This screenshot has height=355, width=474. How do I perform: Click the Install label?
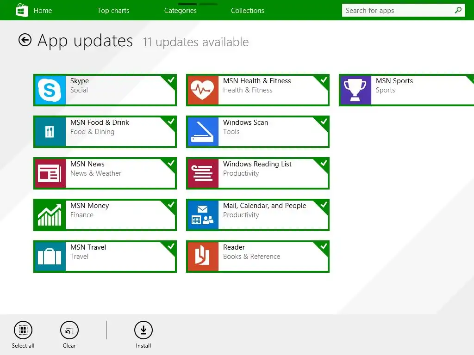tap(143, 346)
